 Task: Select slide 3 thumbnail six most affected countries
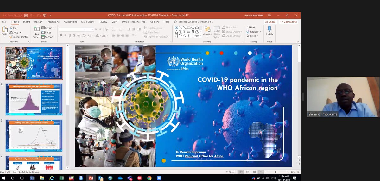point(34,135)
